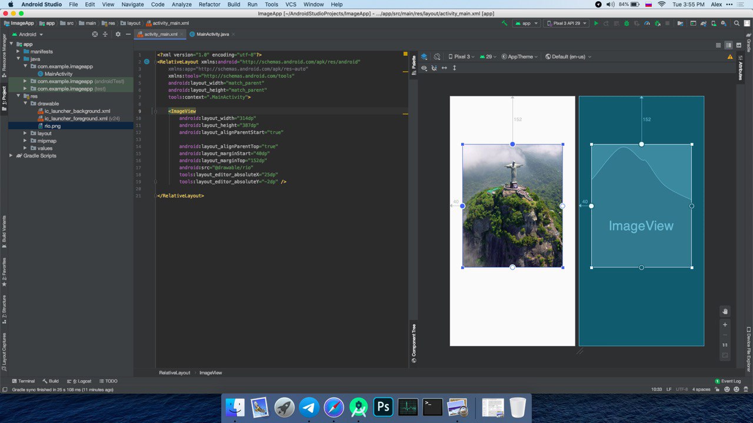Hide the Project panel with minus icon

pyautogui.click(x=128, y=34)
